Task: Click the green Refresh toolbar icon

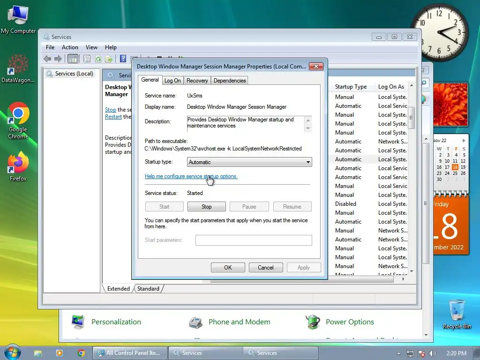Action: coord(98,59)
